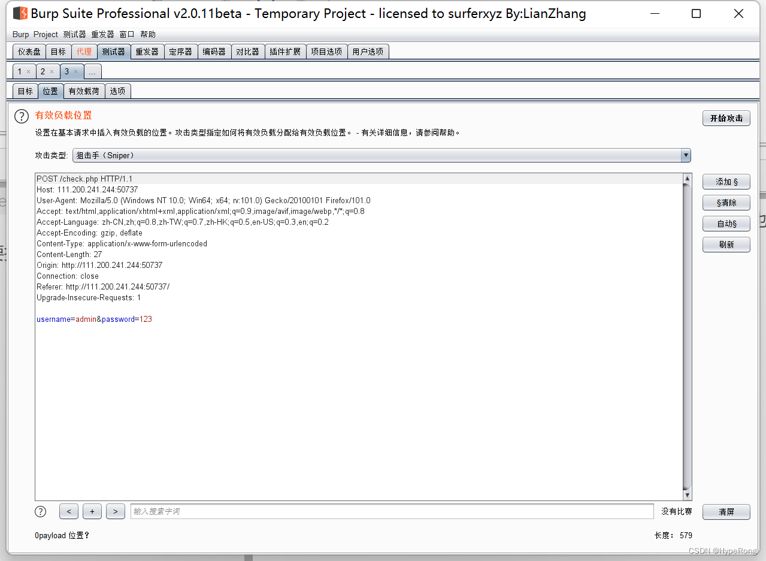Click the + search options button
Image resolution: width=766 pixels, height=561 pixels.
click(92, 511)
